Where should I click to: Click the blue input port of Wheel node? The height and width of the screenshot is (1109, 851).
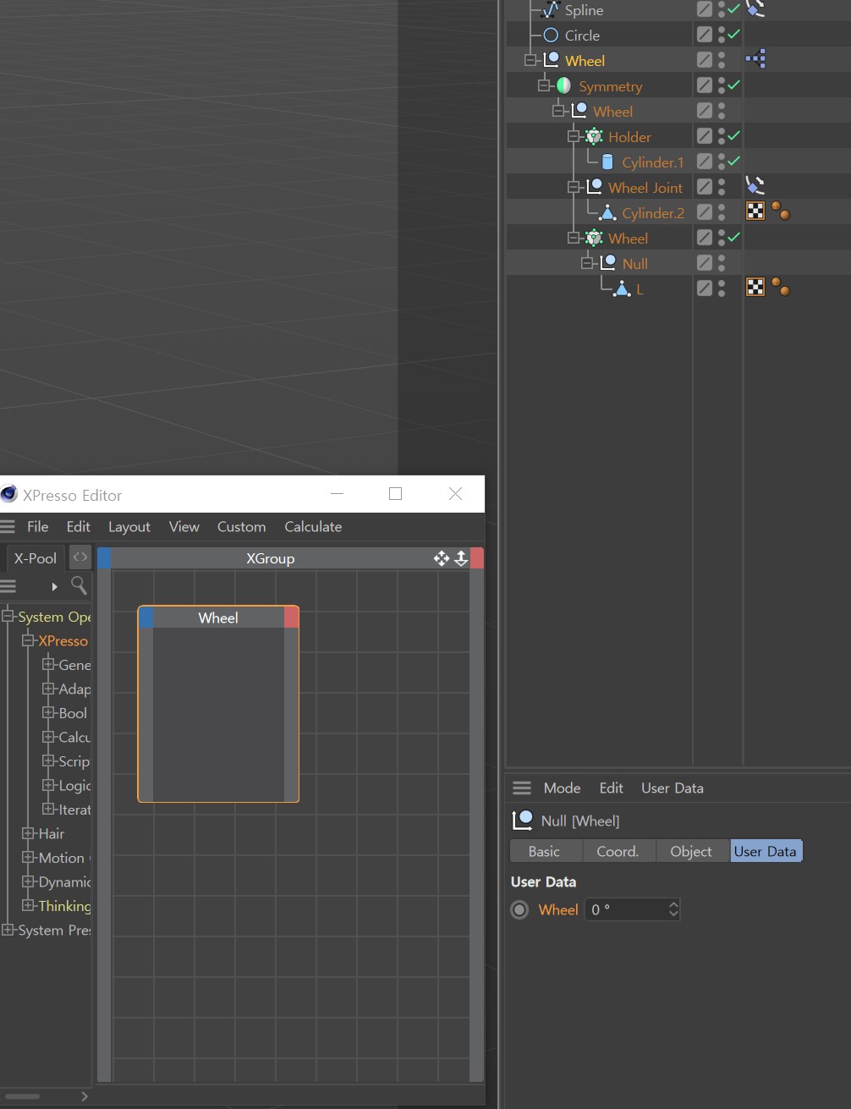point(145,618)
